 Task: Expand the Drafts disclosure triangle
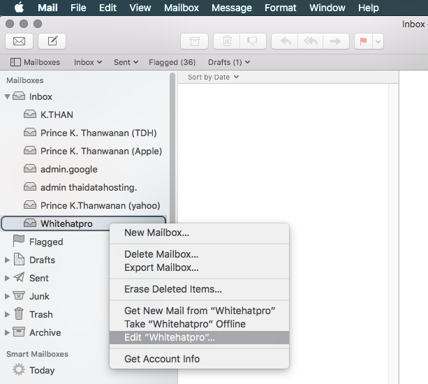[8, 260]
